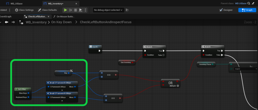The height and width of the screenshot is (110, 258).
Task: Open the debug object selection dropdown
Action: tap(108, 10)
